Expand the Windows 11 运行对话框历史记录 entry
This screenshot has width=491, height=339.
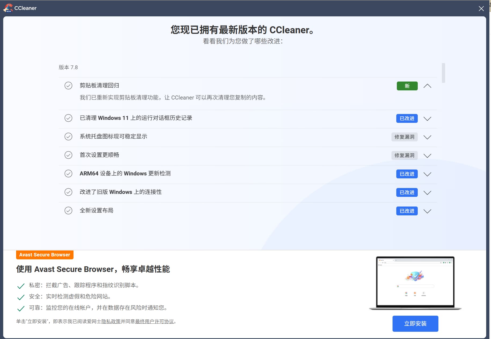tap(427, 119)
